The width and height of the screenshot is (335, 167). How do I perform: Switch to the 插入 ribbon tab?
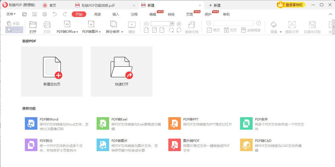[x=116, y=14]
